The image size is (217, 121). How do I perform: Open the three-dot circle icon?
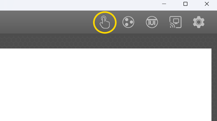tap(128, 22)
